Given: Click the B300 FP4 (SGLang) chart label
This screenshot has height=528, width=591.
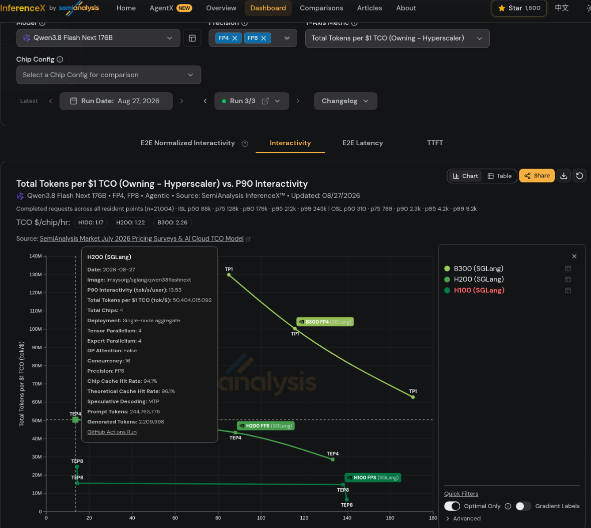Looking at the screenshot, I should (x=325, y=322).
